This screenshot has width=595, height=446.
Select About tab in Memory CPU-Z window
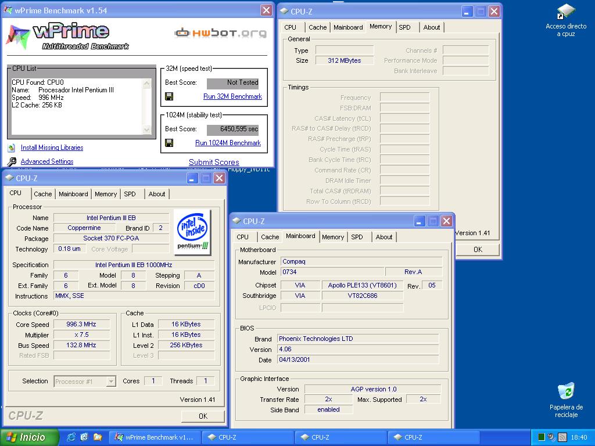[x=432, y=27]
